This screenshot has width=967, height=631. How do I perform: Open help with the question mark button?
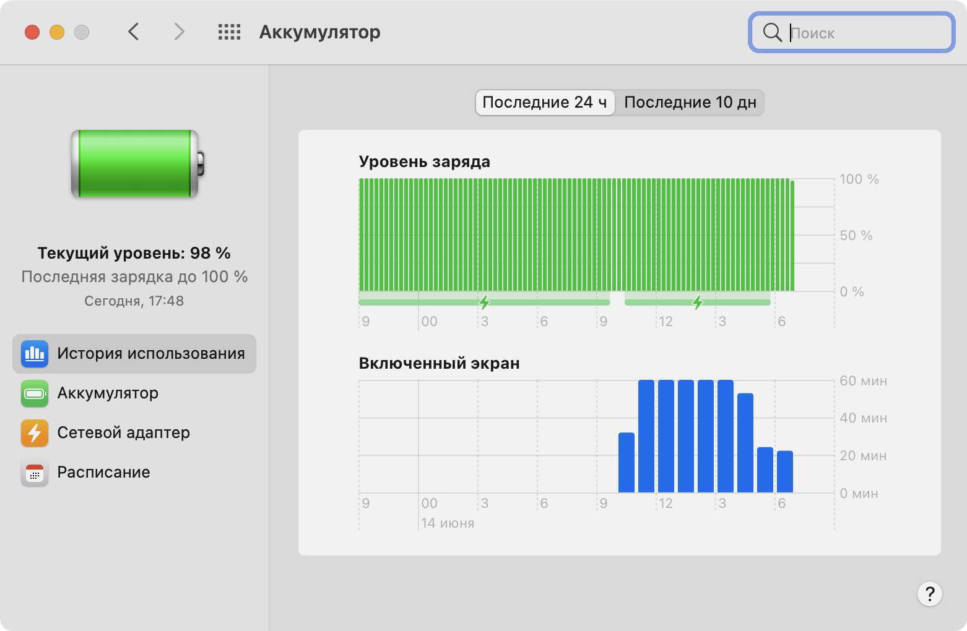coord(929,594)
